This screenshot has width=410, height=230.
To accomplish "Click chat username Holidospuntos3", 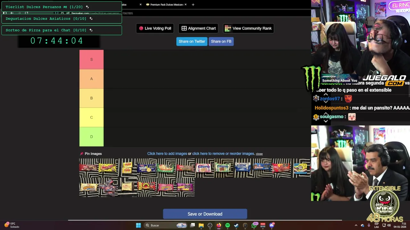I will (331, 108).
